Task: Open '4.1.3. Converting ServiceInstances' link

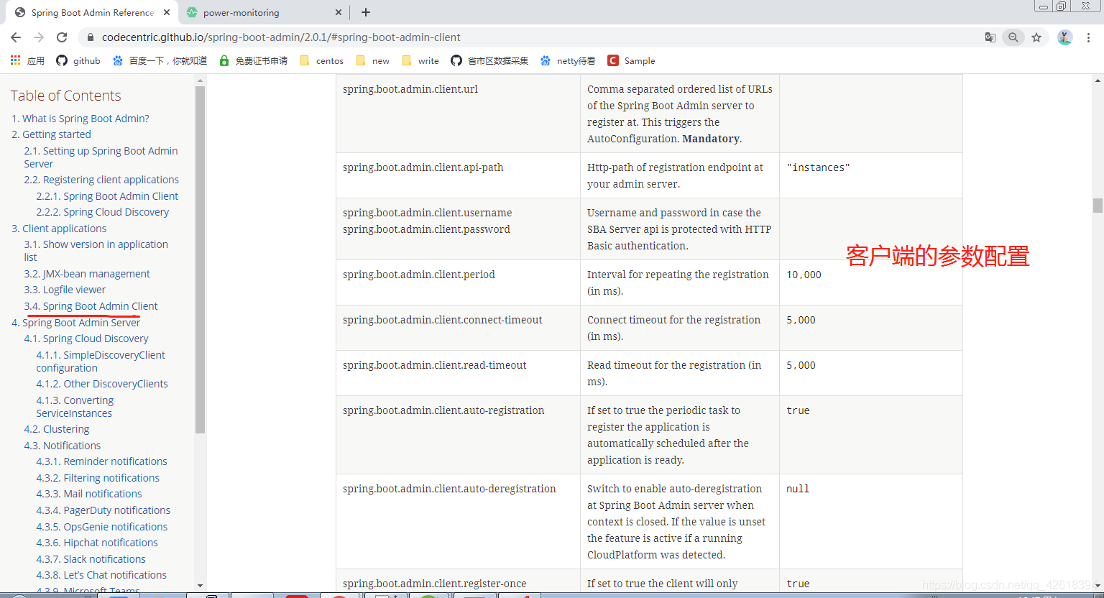Action: (x=75, y=407)
